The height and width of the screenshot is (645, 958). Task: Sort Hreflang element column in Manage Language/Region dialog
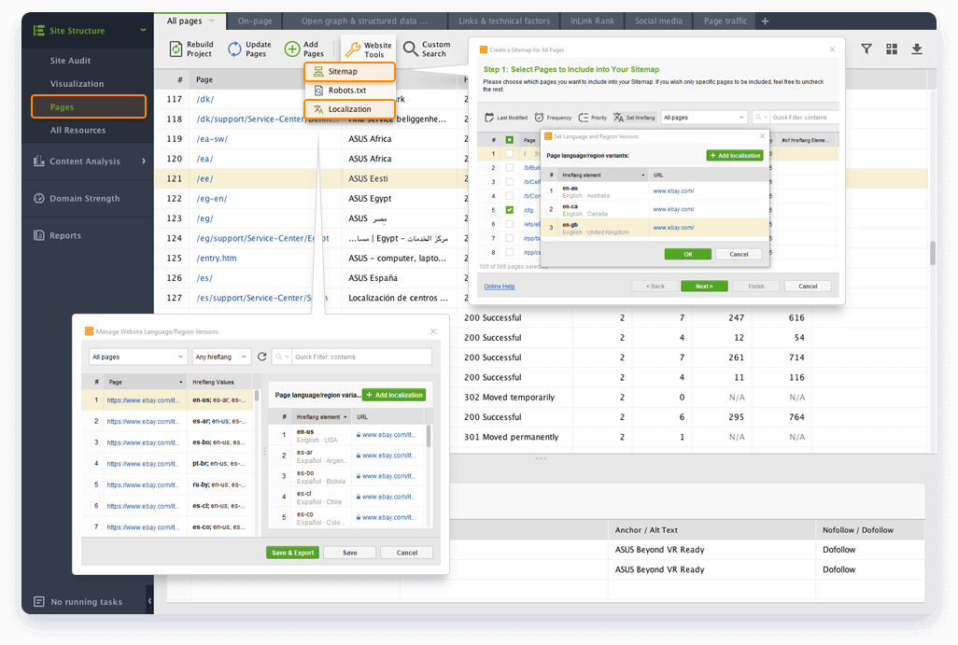[321, 417]
